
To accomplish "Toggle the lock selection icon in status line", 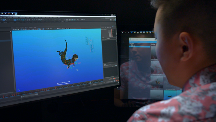I will pos(27,20).
